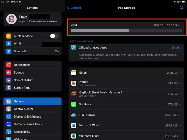Tap the Microsoft Word app icon

coord(74,125)
